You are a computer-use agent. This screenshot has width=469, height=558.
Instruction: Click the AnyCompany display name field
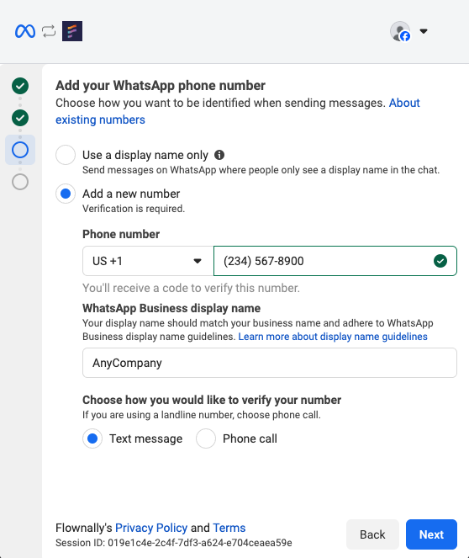tap(270, 363)
